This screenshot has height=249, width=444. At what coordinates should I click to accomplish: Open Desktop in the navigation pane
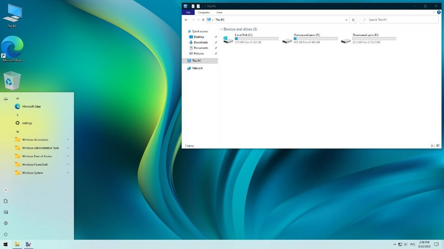pos(199,37)
